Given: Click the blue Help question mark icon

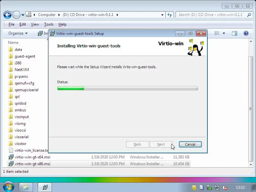Looking at the screenshot, I should [x=246, y=33].
